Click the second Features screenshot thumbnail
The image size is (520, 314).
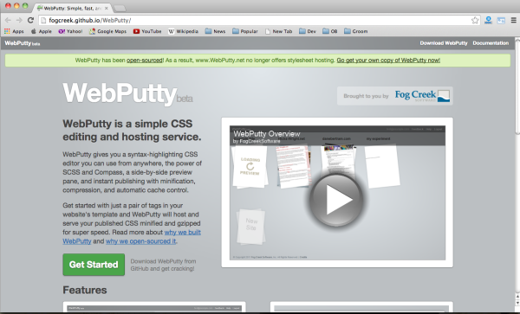click(x=361, y=307)
